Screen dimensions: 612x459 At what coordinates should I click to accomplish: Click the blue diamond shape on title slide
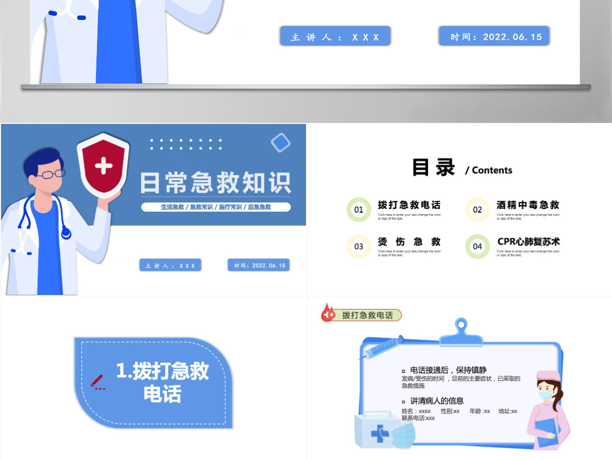click(x=280, y=143)
